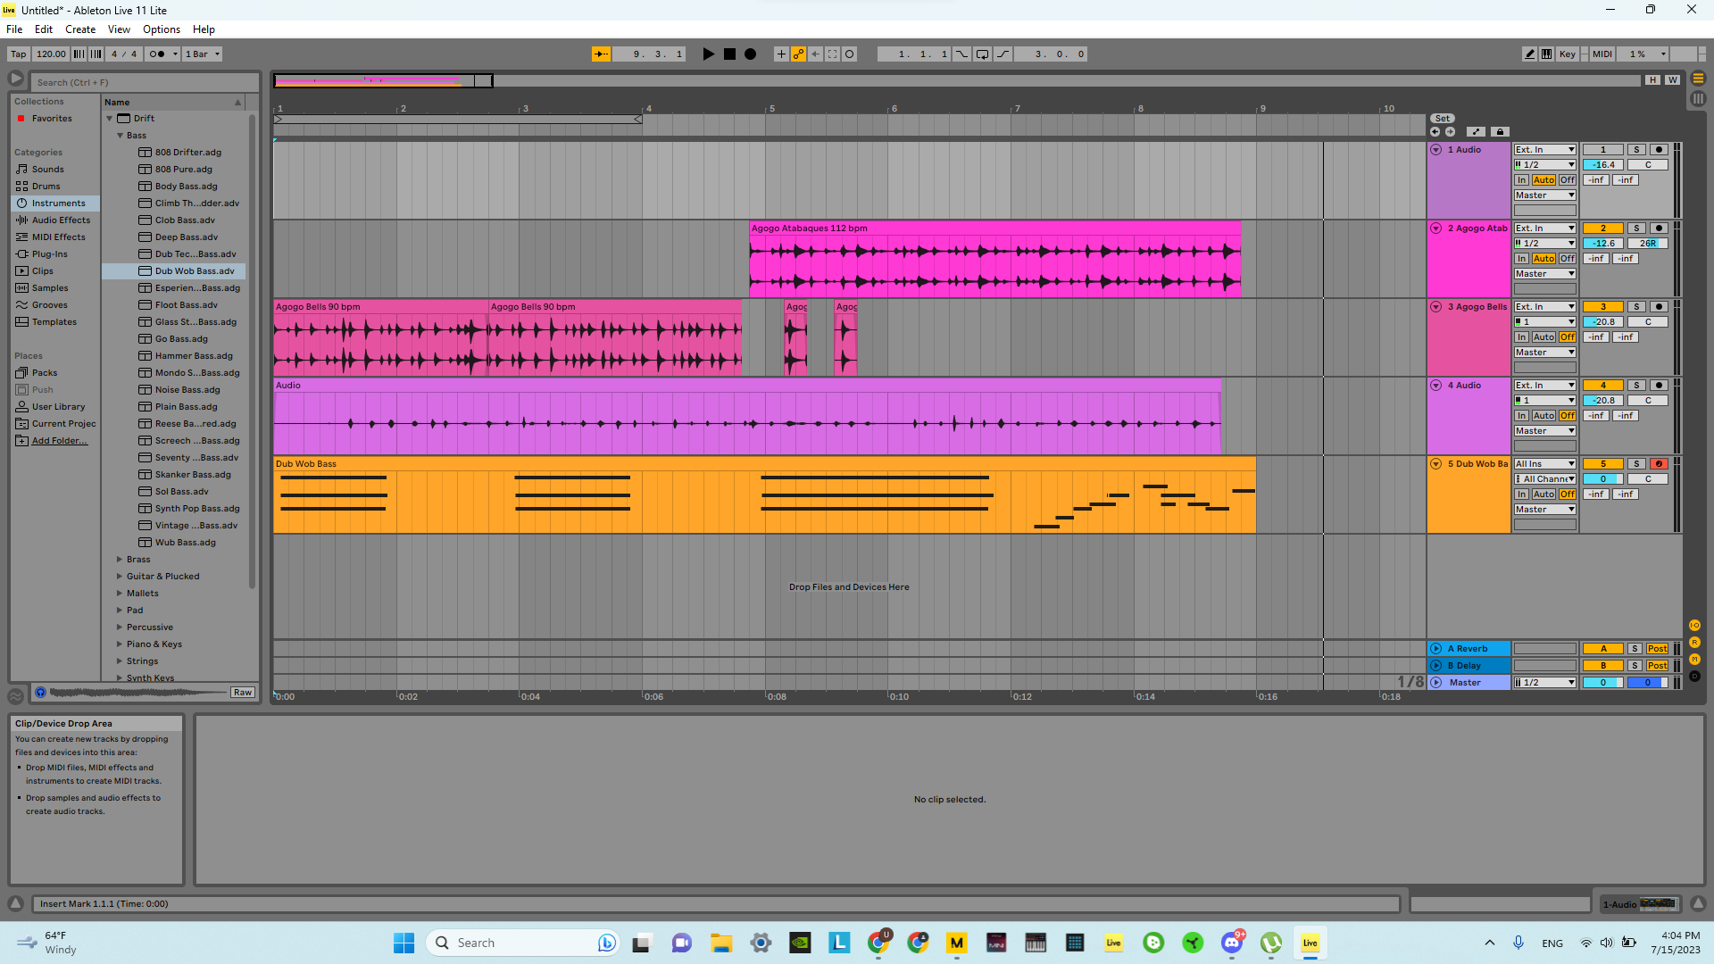
Task: Toggle the Computer MIDI Keyboard icon
Action: (x=1546, y=54)
